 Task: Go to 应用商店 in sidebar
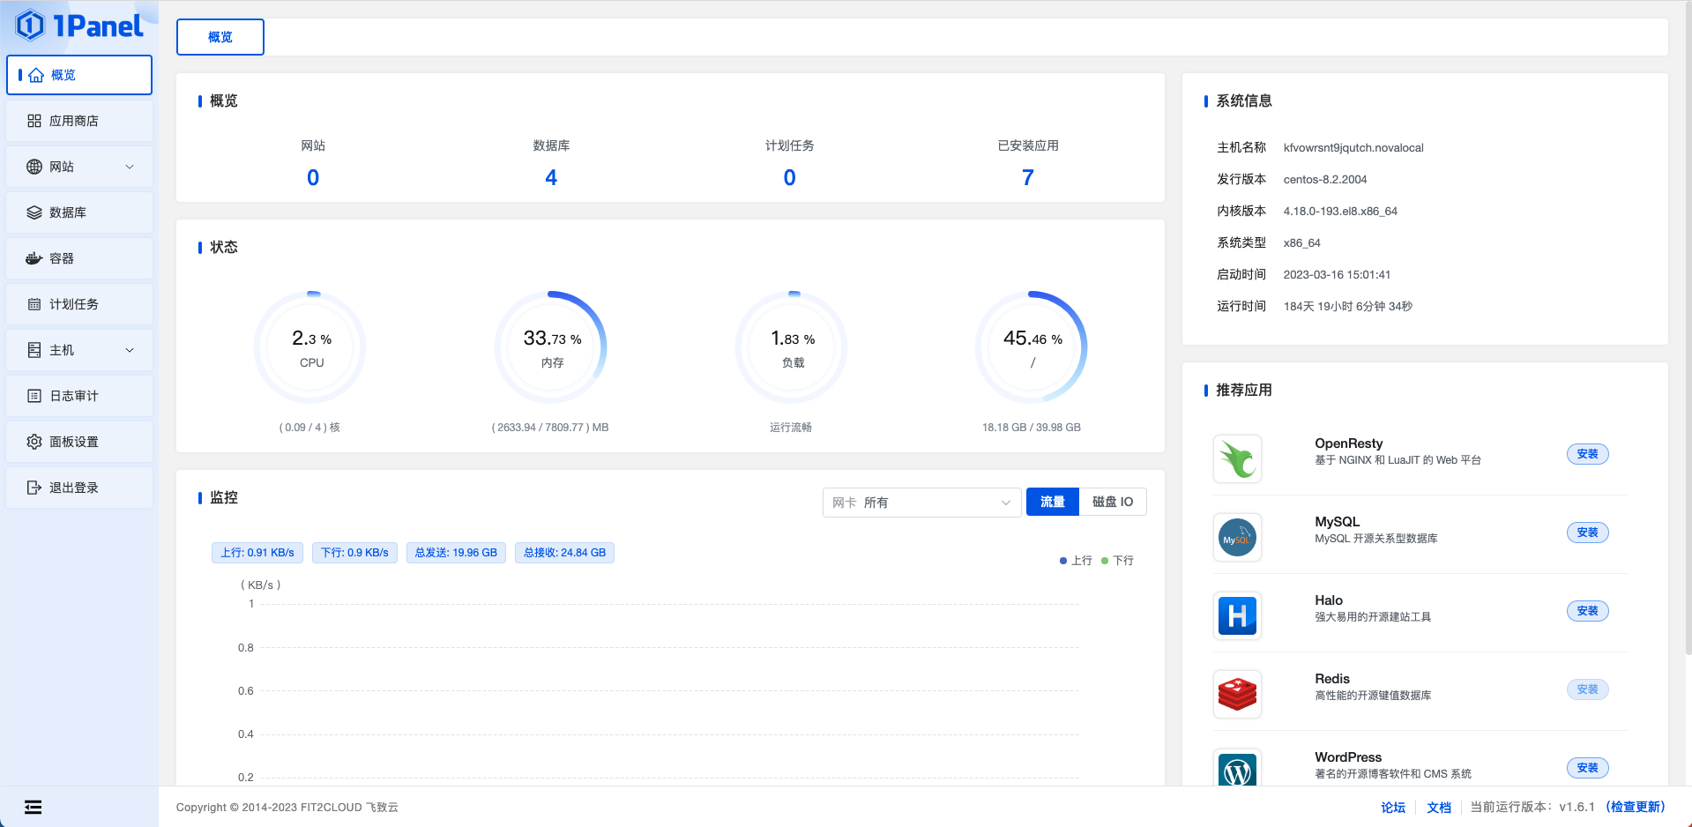(79, 121)
